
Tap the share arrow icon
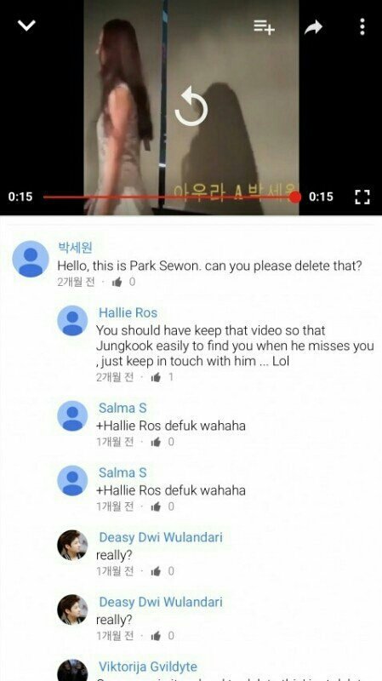click(313, 27)
